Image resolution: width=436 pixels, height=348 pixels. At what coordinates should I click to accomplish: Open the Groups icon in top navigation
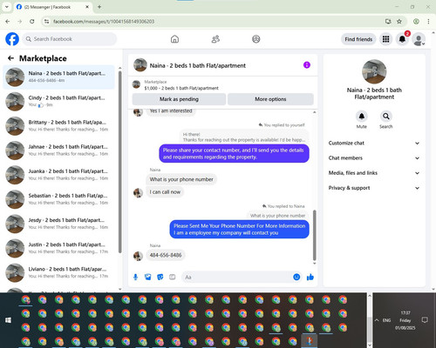click(256, 39)
